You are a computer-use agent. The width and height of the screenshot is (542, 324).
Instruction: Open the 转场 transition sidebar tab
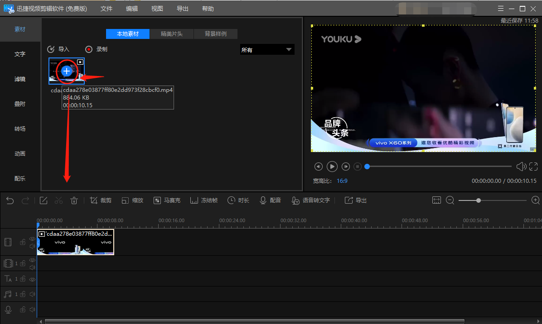point(20,129)
